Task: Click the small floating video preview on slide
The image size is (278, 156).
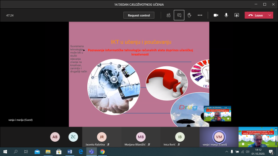Action: click(217, 114)
